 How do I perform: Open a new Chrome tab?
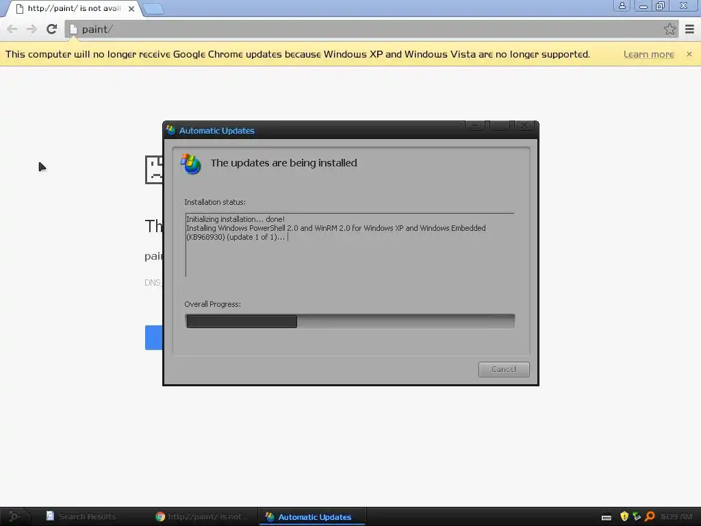pyautogui.click(x=153, y=9)
